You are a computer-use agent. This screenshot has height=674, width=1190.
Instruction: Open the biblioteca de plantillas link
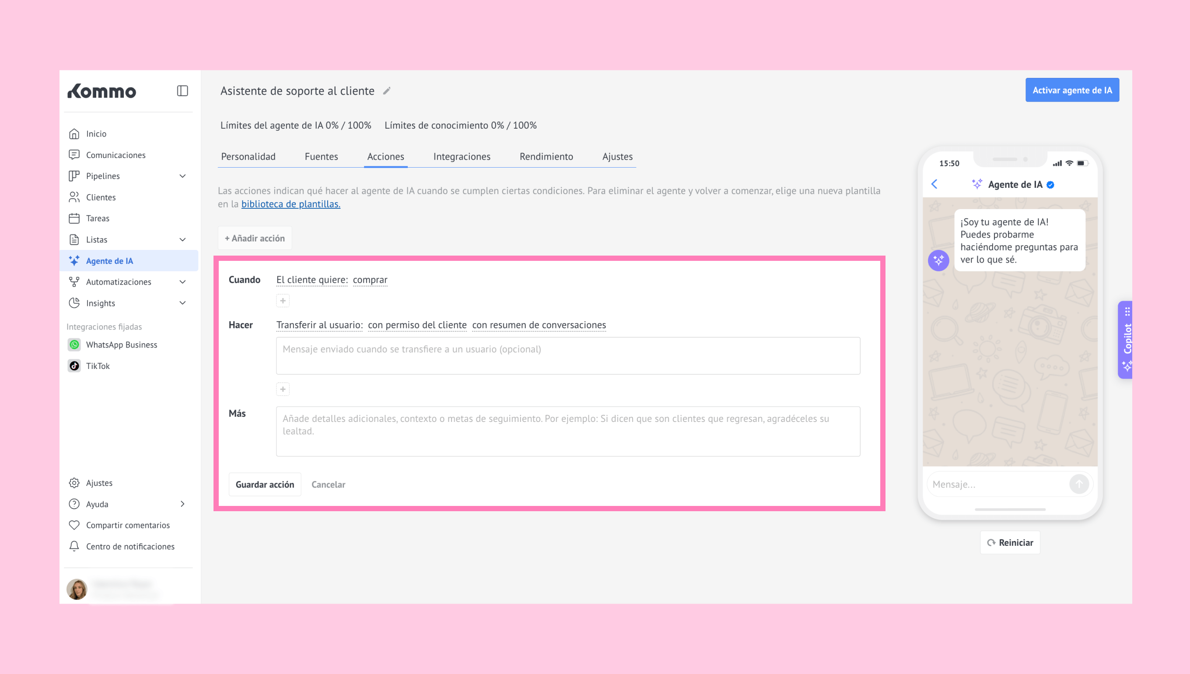point(290,204)
